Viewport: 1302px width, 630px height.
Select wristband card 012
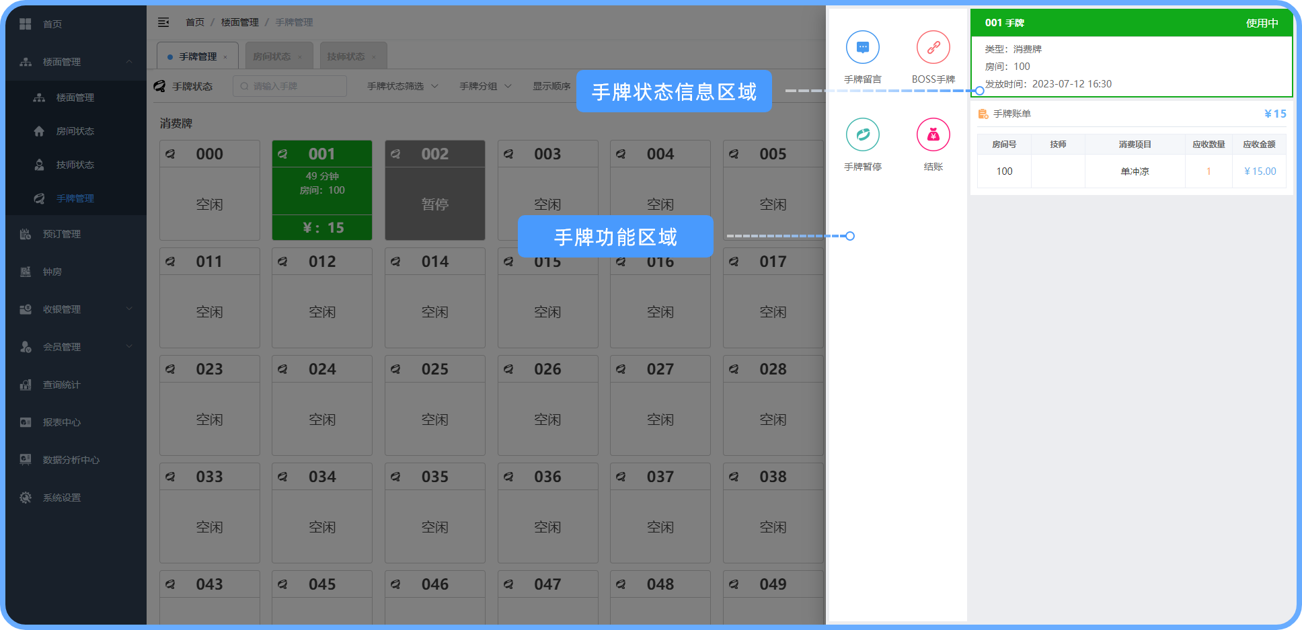pyautogui.click(x=322, y=298)
